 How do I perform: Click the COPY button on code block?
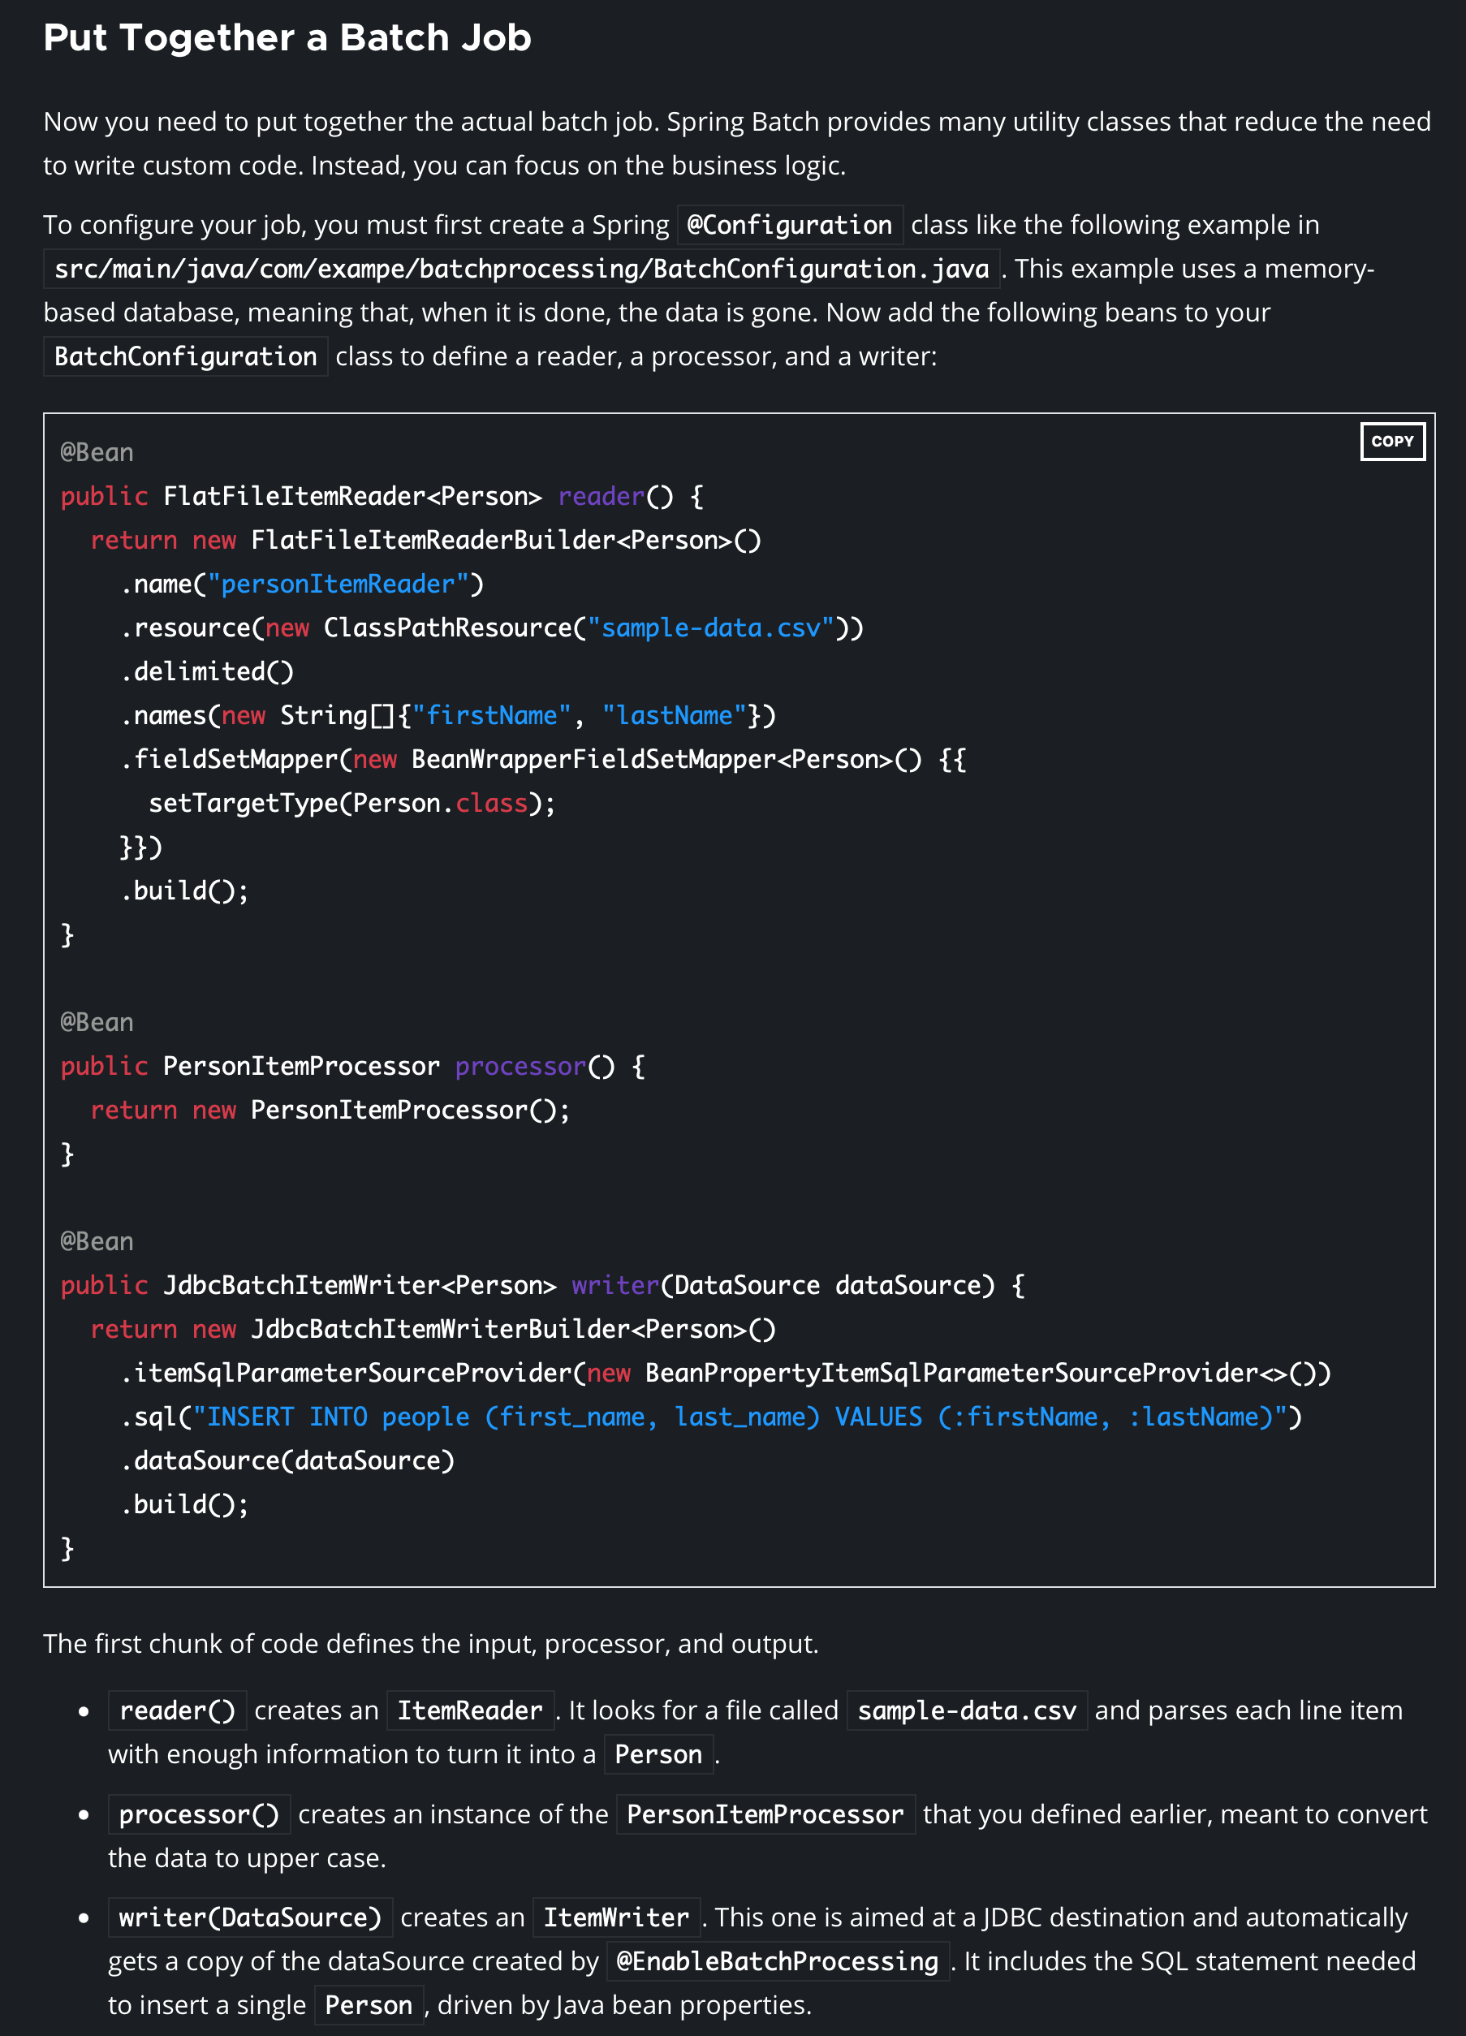tap(1391, 441)
